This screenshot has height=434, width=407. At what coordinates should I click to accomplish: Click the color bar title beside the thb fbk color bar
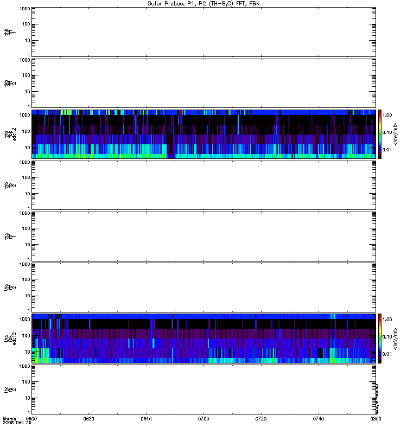[396, 134]
